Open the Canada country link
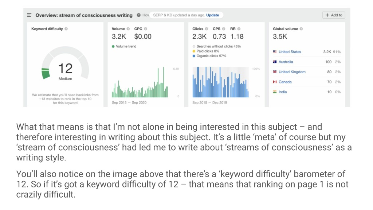373x210 pixels. coord(285,82)
